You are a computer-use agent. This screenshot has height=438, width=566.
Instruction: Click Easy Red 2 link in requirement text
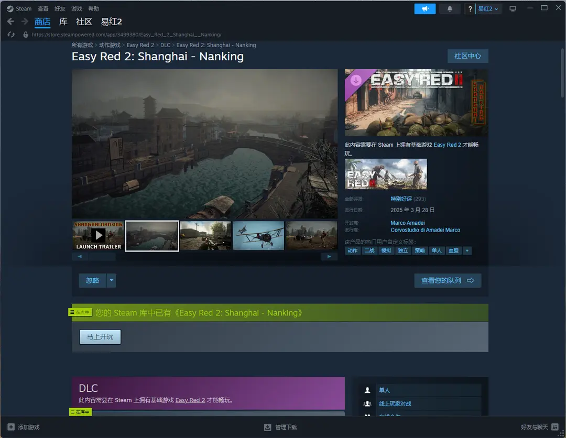click(x=447, y=145)
